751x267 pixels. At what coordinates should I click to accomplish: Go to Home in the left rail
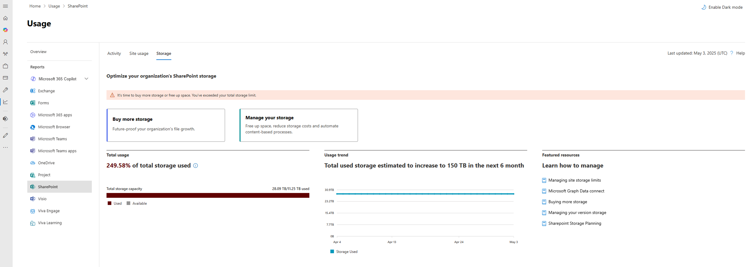5,18
